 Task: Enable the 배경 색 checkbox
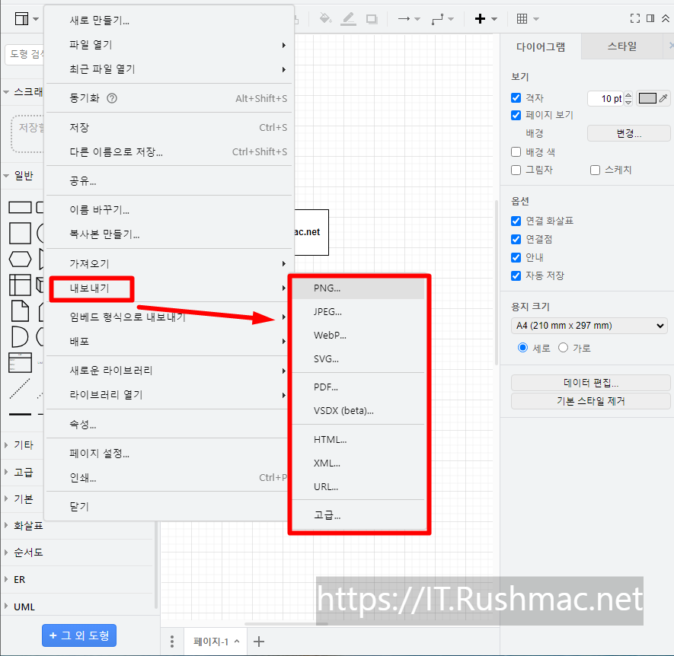[x=516, y=151]
